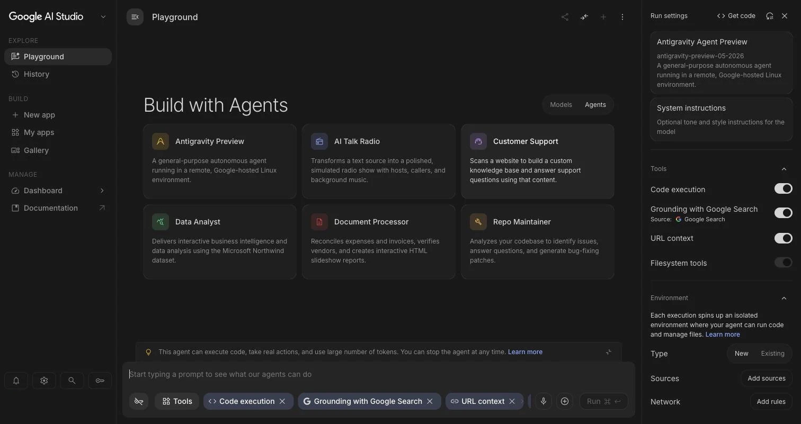
Task: Click the URL context chip label
Action: (483, 401)
